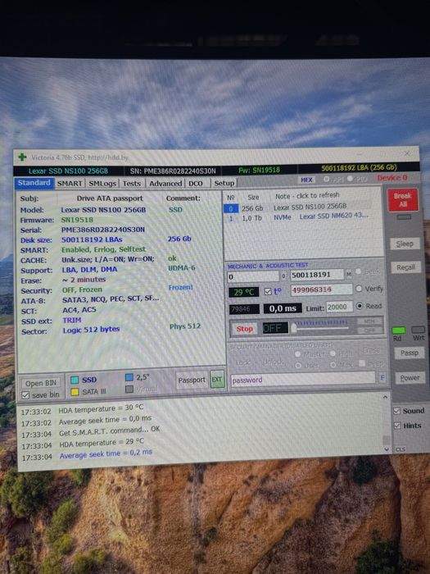Click the small F button beside password
Viewport: 430px width, 574px height.
coord(382,377)
